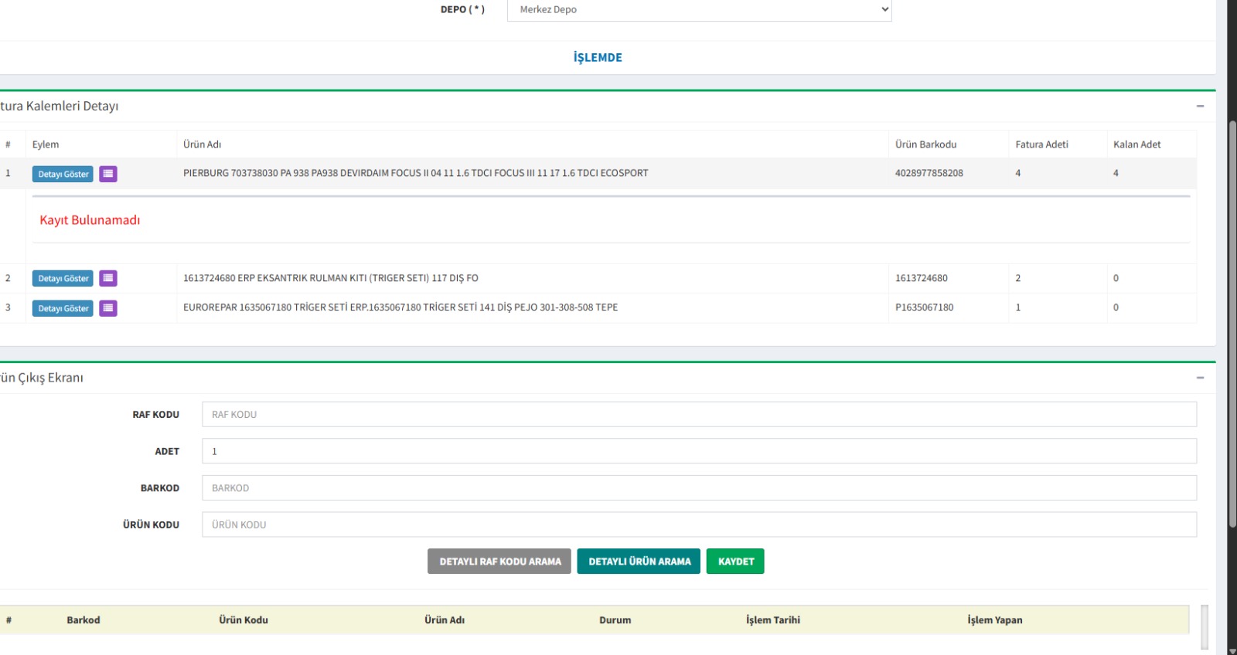
Task: Collapse the Ürün Çıkış Ekranı panel
Action: point(1200,378)
